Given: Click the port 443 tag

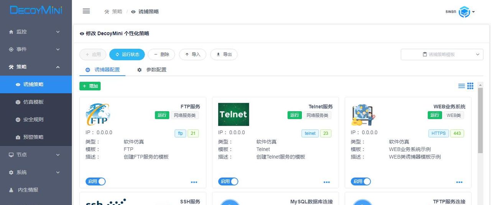Looking at the screenshot, I should [457, 134].
